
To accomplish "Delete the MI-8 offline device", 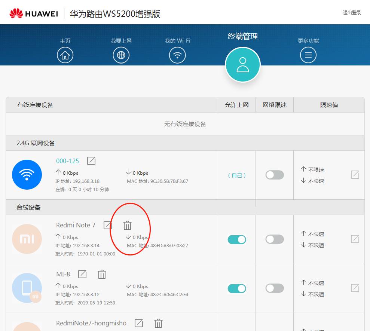I will (x=102, y=275).
